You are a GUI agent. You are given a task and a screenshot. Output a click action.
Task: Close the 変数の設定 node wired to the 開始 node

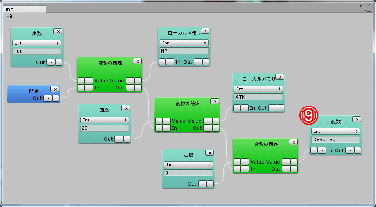tap(138, 61)
